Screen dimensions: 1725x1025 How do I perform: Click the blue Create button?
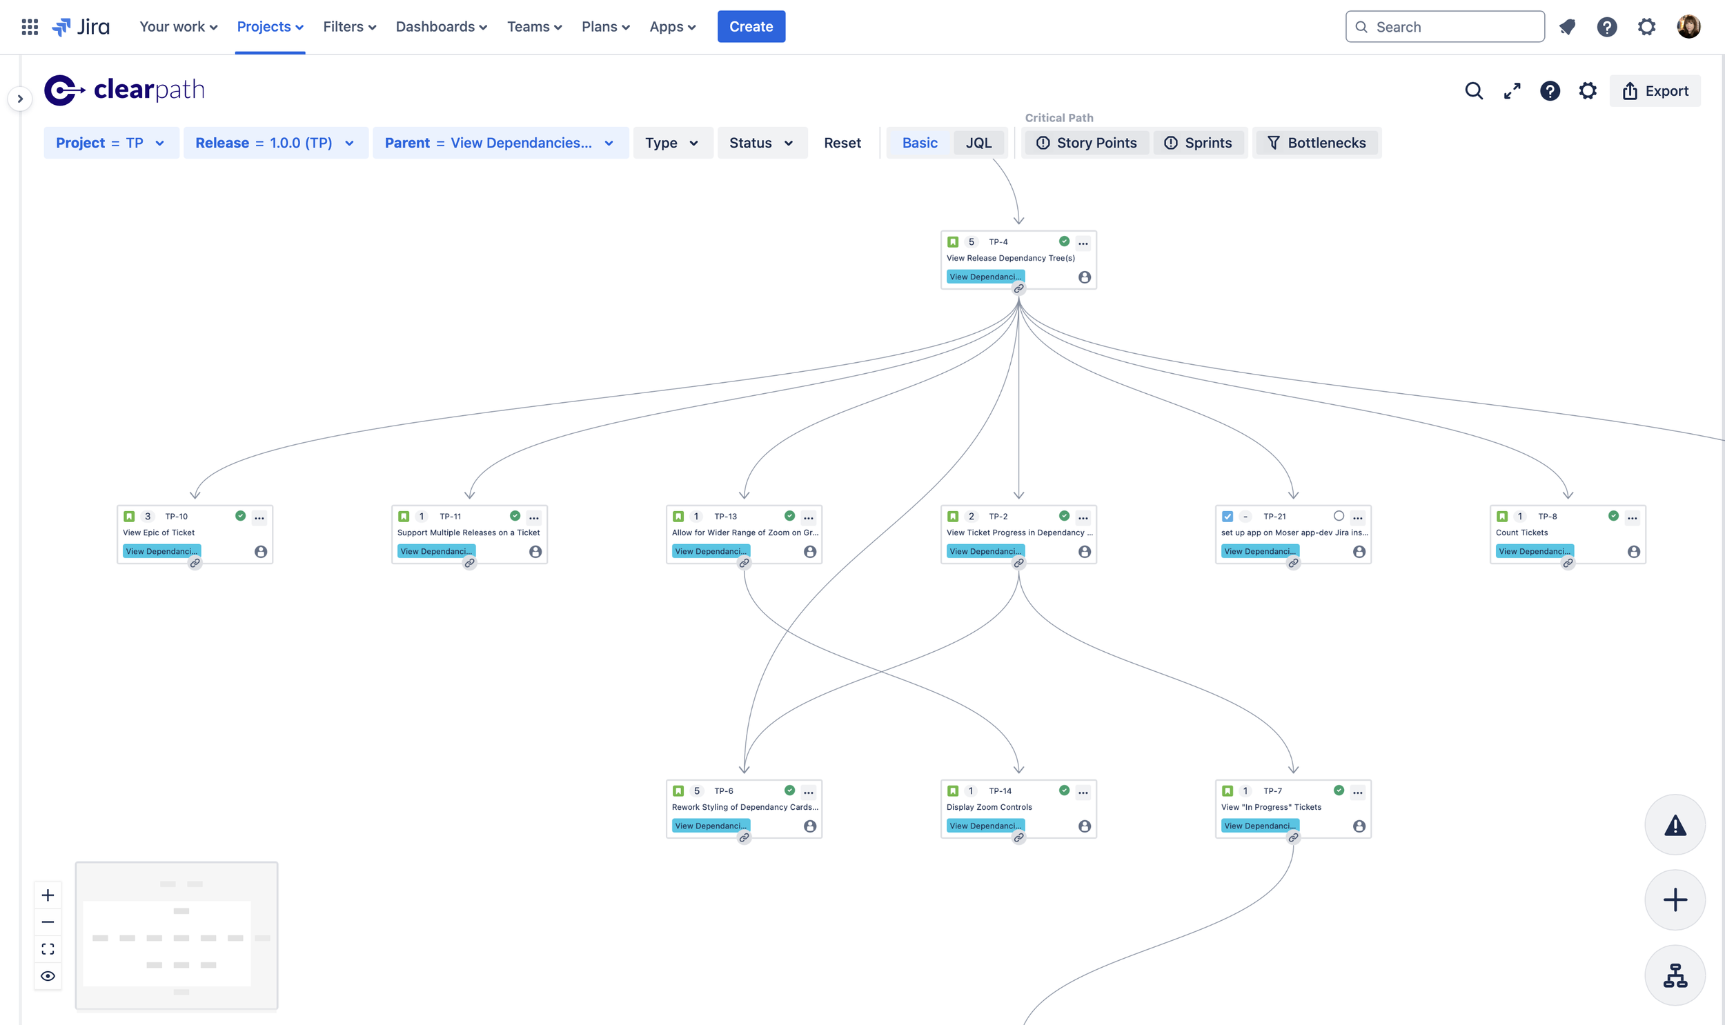[751, 27]
